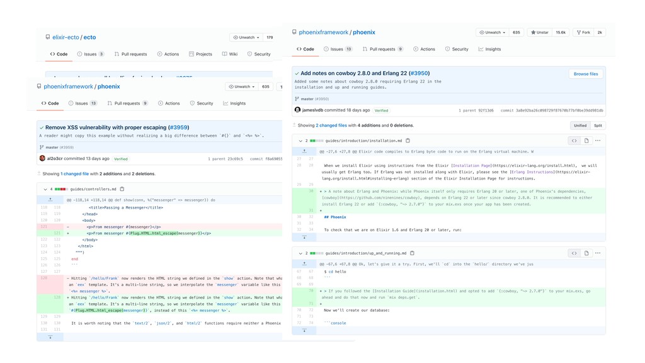
Task: Switch to Unified diff view
Action: click(580, 125)
